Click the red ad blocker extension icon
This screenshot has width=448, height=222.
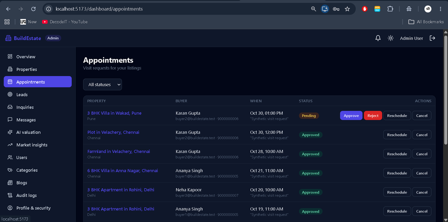click(x=364, y=9)
